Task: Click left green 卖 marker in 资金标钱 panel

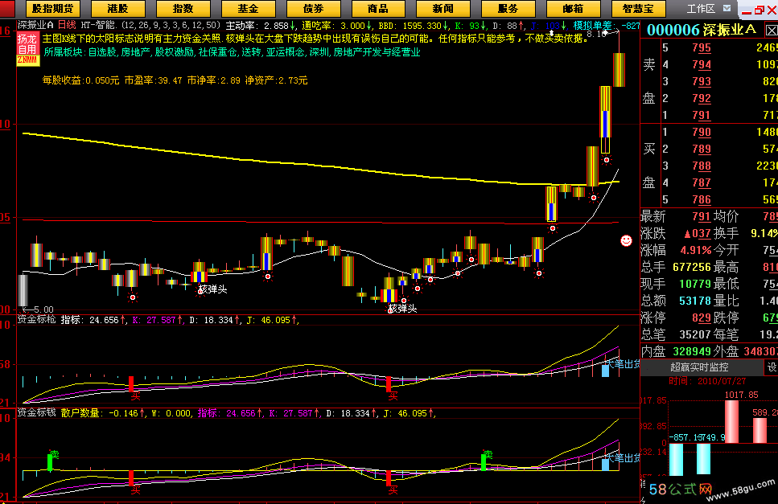Action: [x=54, y=454]
